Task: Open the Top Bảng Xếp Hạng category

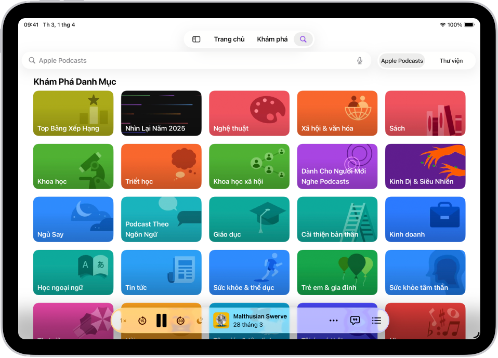Action: coord(73,113)
